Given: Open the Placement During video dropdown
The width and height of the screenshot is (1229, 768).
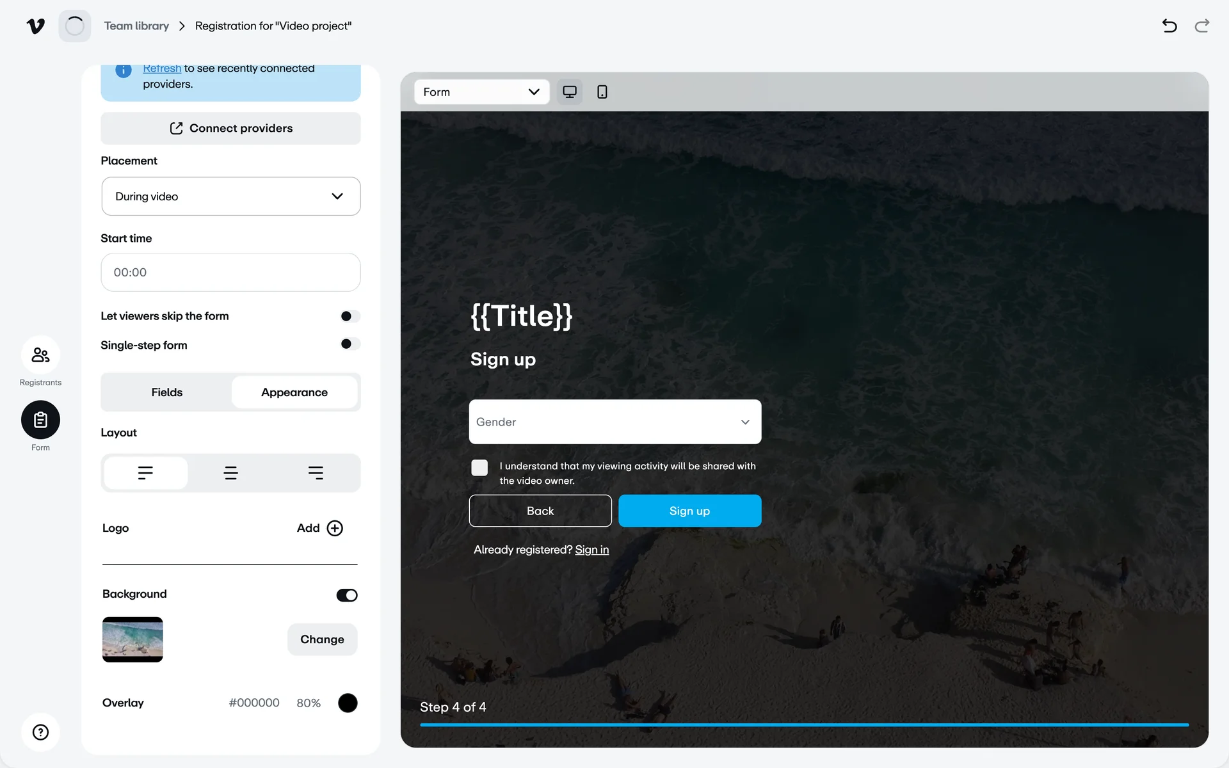Looking at the screenshot, I should [x=230, y=196].
